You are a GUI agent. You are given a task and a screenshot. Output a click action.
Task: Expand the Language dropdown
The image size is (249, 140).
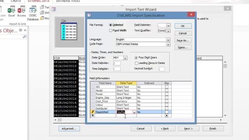pyautogui.click(x=168, y=40)
